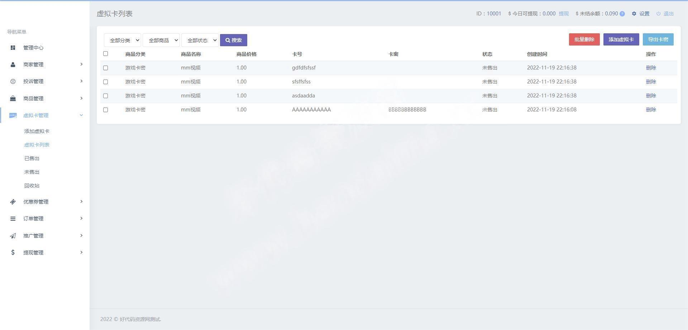Click the 创建时间 column header
This screenshot has width=688, height=330.
coord(537,54)
